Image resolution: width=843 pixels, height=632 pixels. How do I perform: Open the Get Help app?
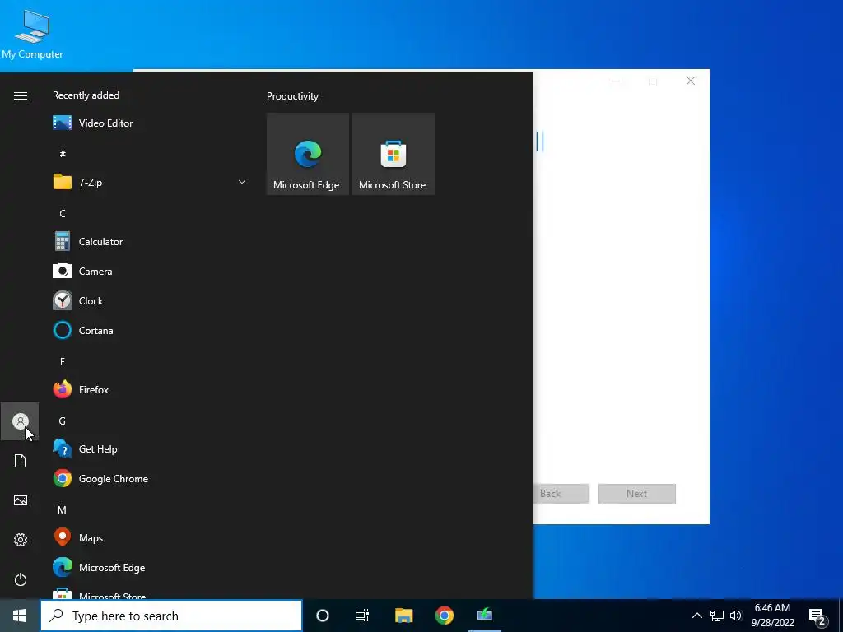tap(150, 448)
